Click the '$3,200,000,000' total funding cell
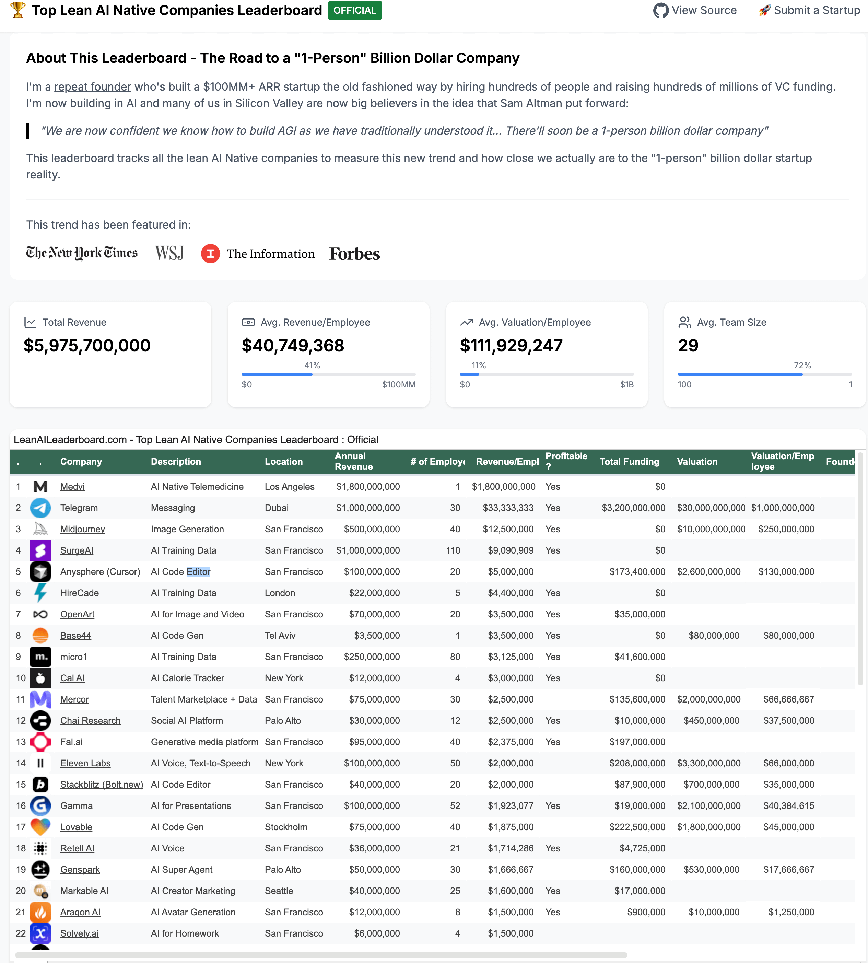The width and height of the screenshot is (868, 963). 634,508
